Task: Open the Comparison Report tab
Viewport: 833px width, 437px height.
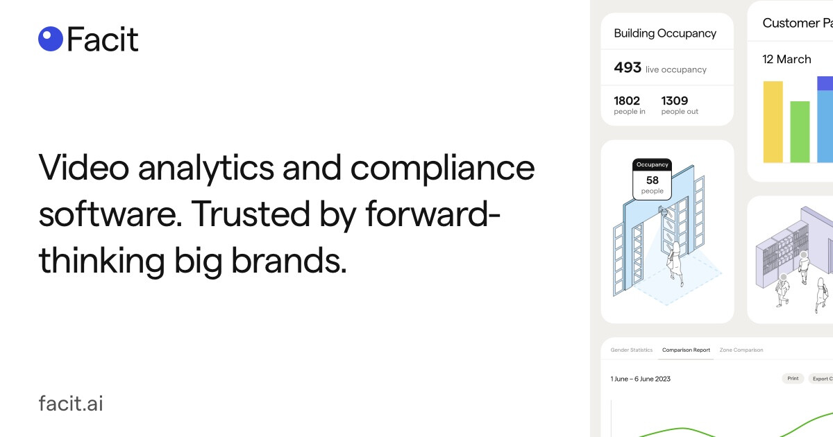Action: [686, 350]
